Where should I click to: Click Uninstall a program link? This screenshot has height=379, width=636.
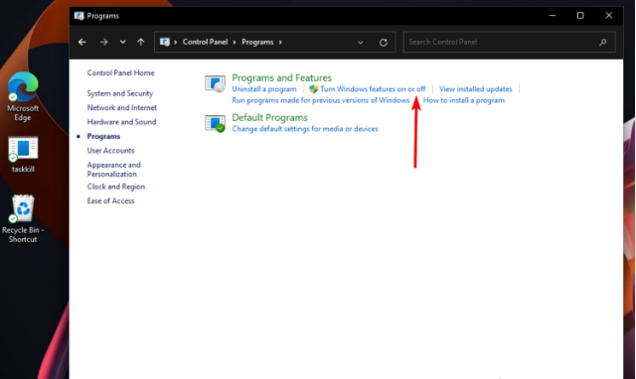264,89
